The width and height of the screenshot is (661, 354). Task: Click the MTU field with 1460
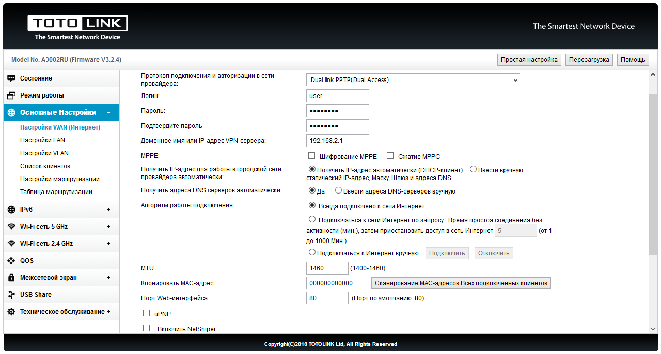pos(327,268)
